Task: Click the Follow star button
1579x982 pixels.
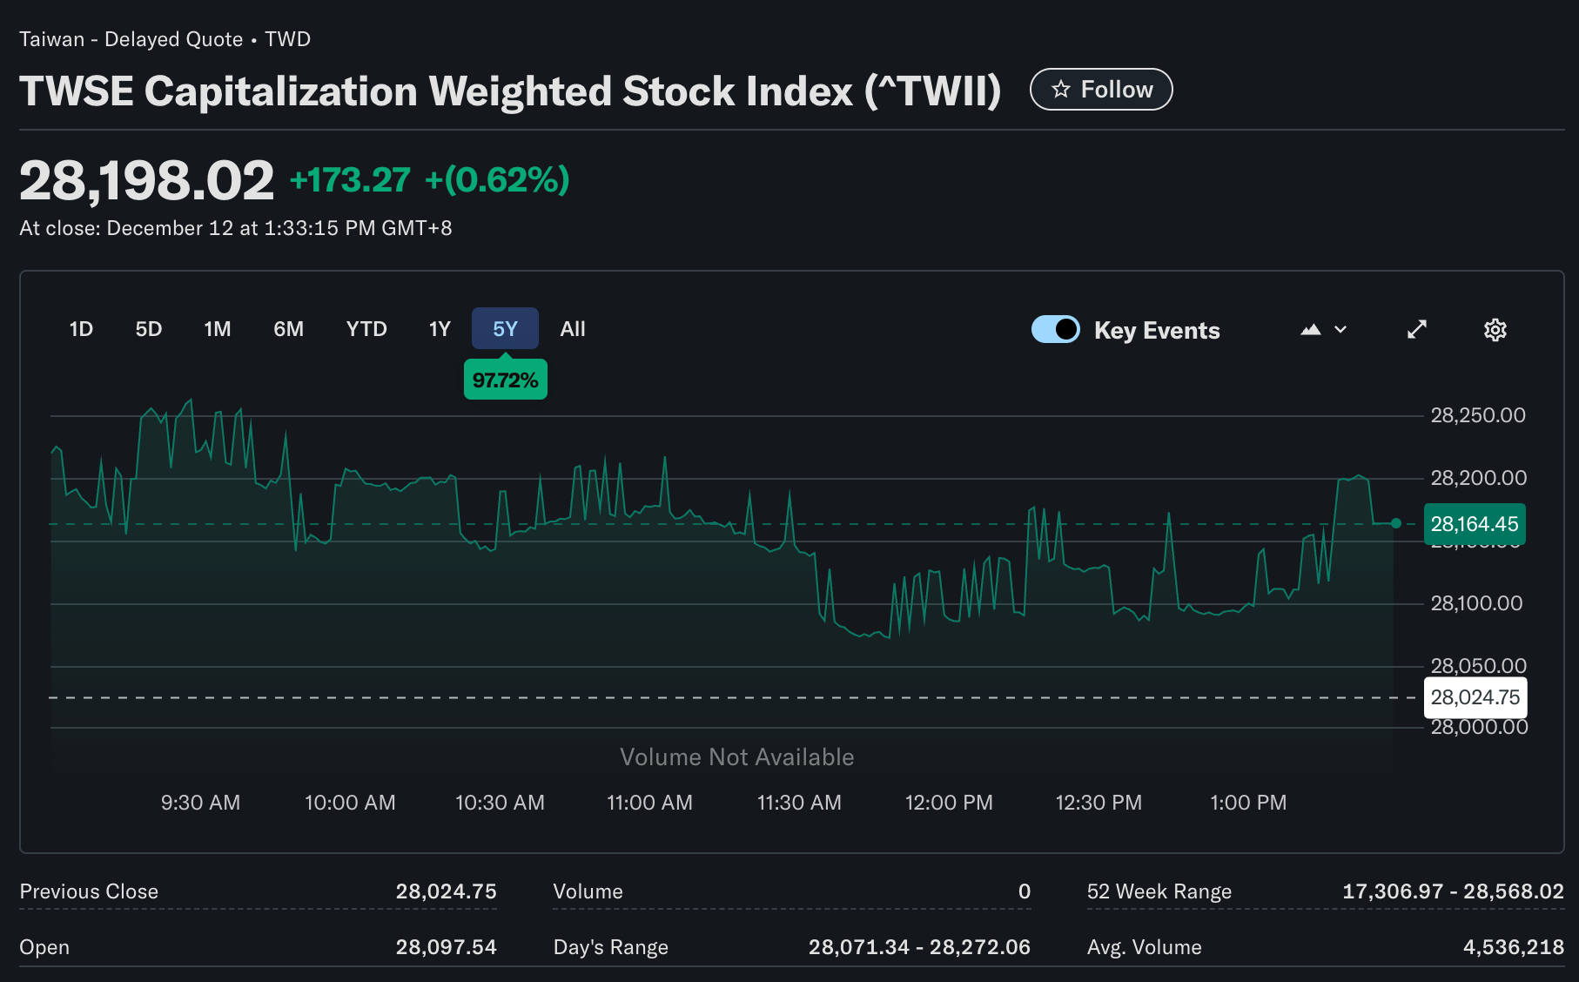Action: (1101, 90)
